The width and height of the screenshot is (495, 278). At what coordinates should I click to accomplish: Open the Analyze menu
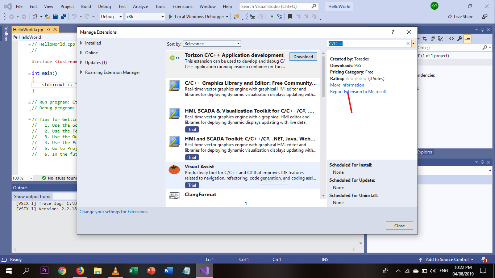coord(140,7)
